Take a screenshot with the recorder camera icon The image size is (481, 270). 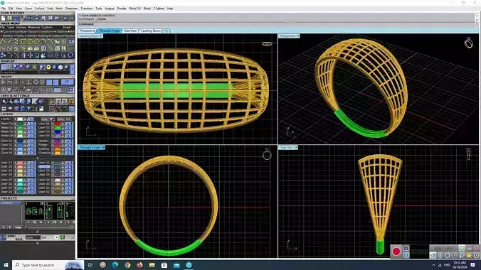click(406, 248)
